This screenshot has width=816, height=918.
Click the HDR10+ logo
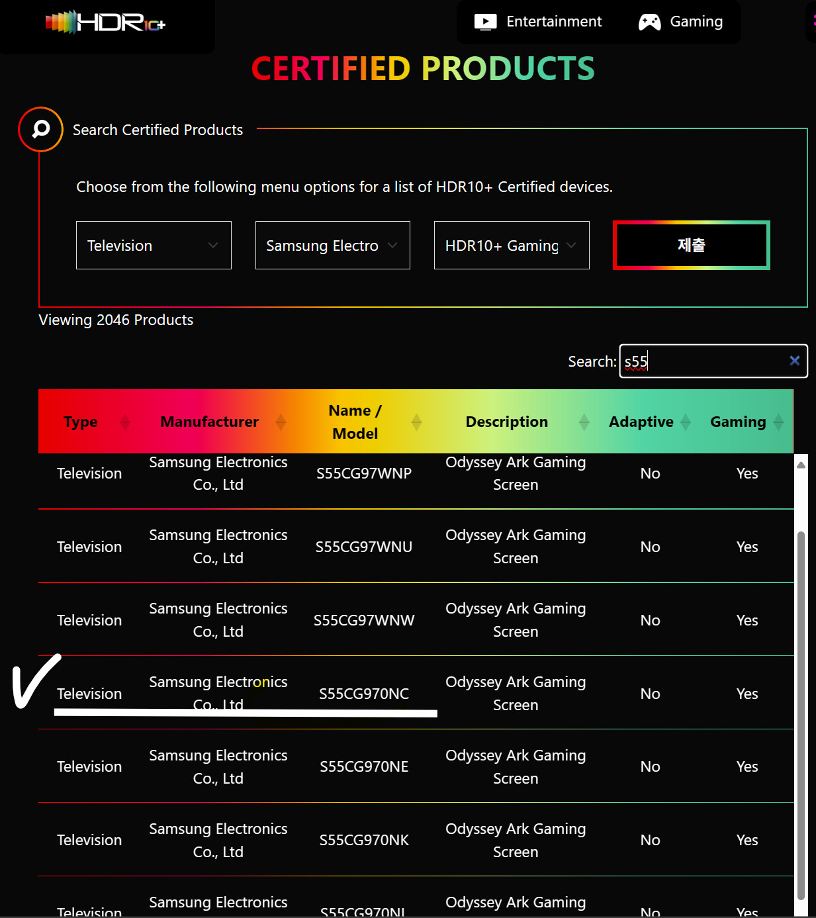tap(106, 23)
